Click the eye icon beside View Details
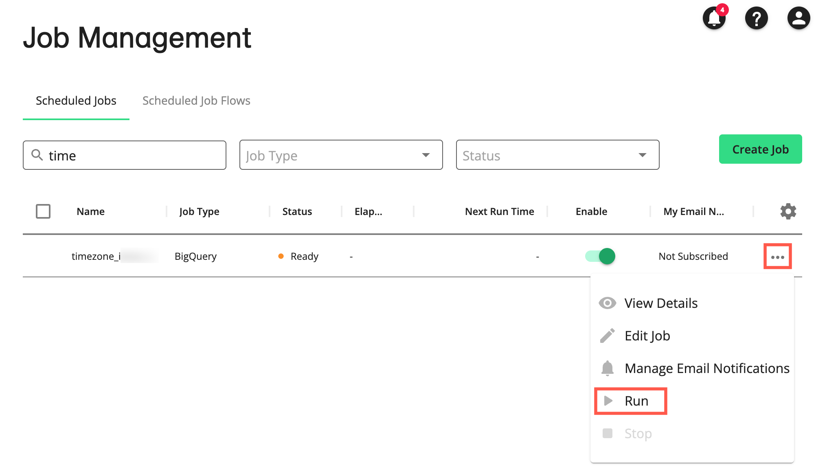Screen dimensions: 838x474 [607, 303]
